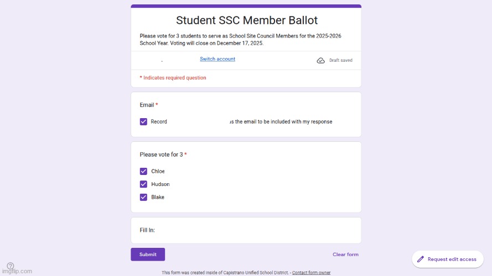Click the Please vote for 3 label

point(161,155)
